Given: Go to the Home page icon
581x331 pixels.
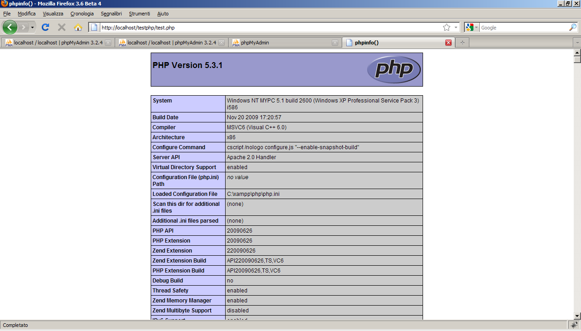Looking at the screenshot, I should tap(78, 27).
